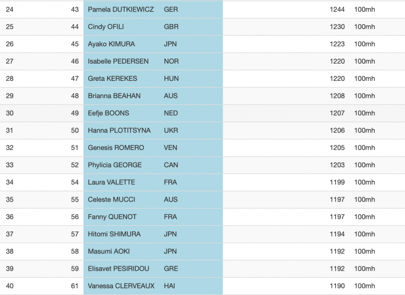Click Hitomi SHIMURA athlete name

114,234
